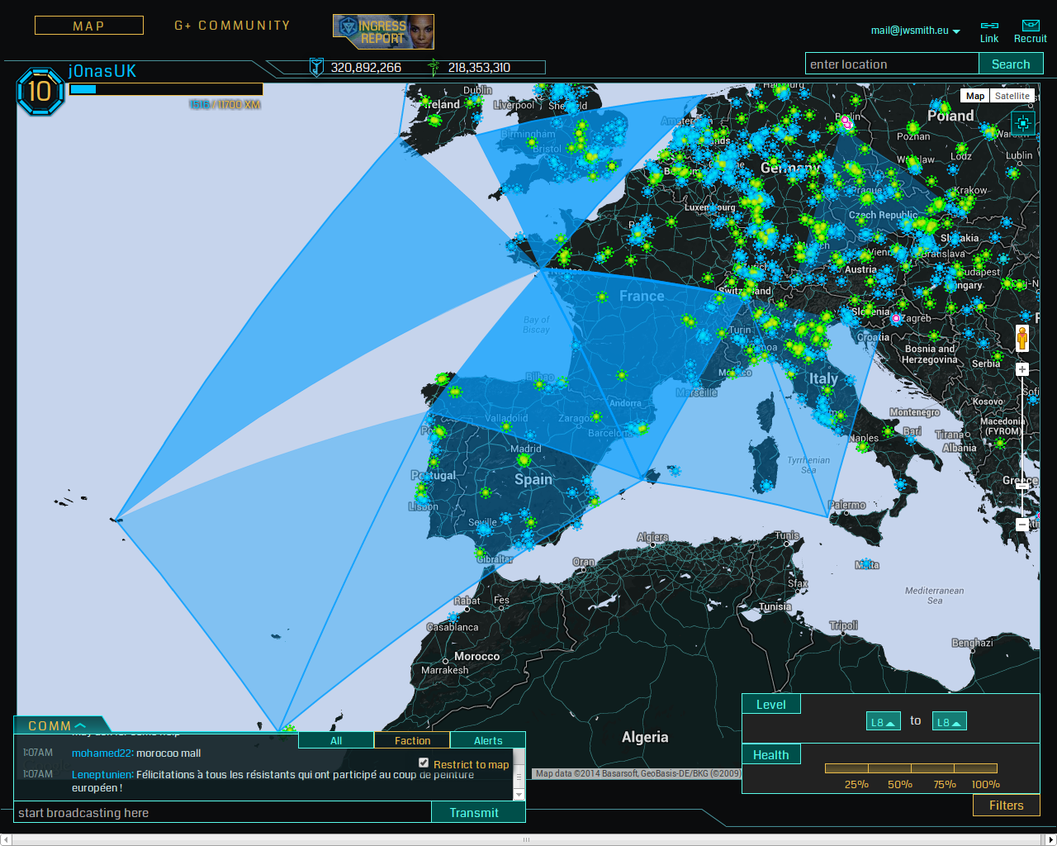
Task: Select the Street View pegman icon
Action: [1022, 339]
